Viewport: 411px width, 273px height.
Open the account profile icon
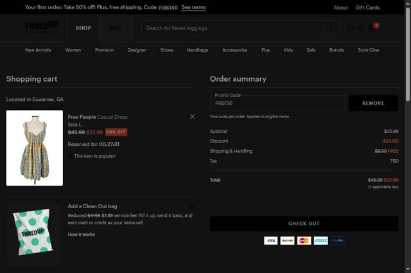[362, 28]
